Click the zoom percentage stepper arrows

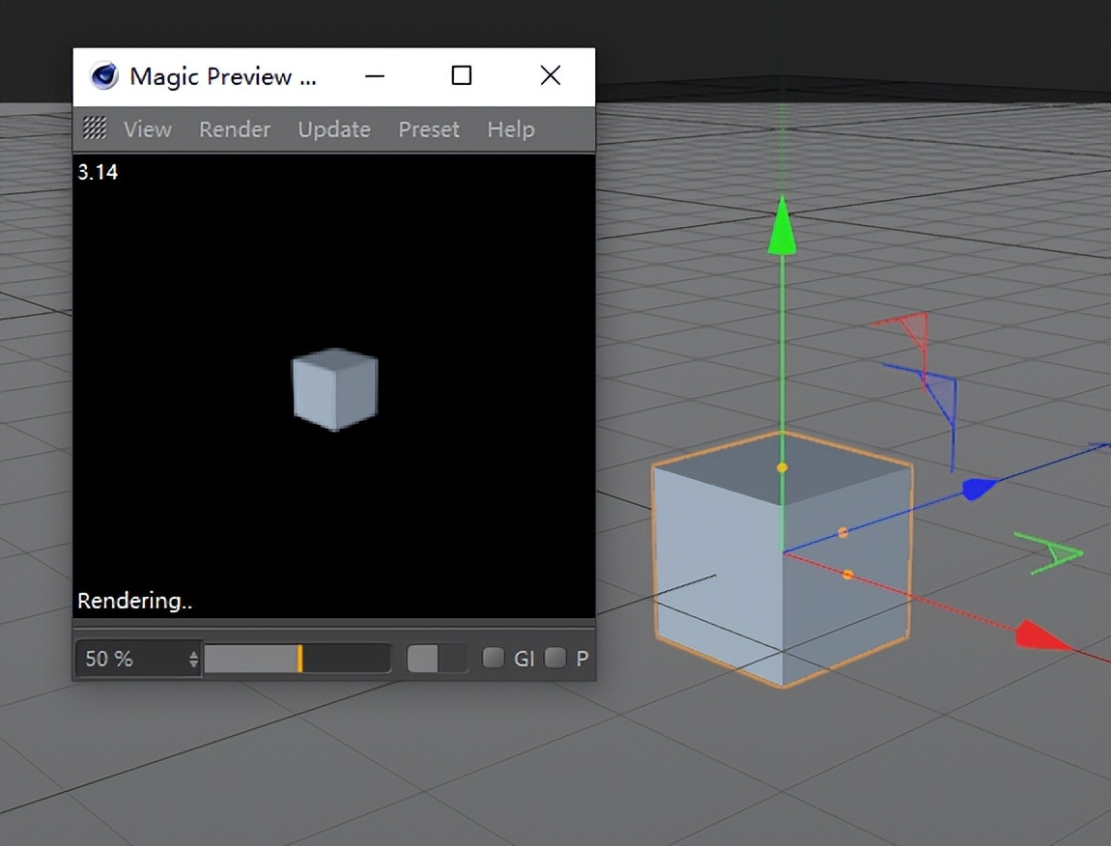tap(193, 658)
